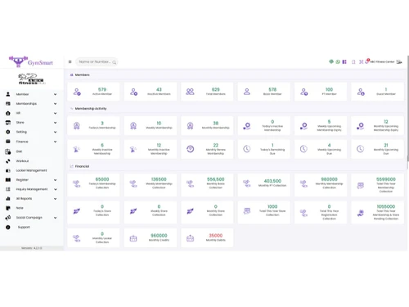This screenshot has width=409, height=307.
Task: Click Today's Store Collection icon
Action: 77,211
